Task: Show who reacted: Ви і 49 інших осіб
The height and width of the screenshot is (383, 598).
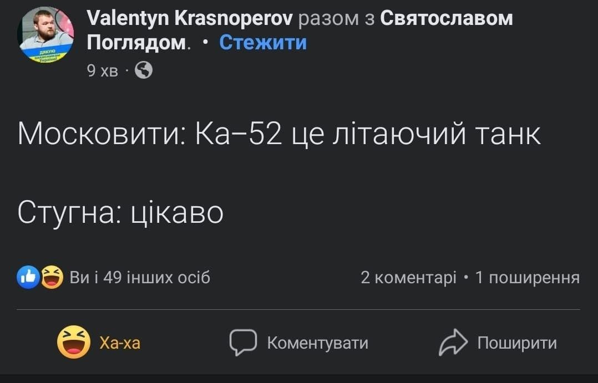Action: pyautogui.click(x=140, y=277)
